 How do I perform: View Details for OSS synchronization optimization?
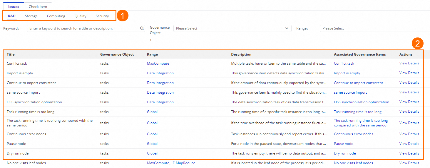(x=409, y=102)
